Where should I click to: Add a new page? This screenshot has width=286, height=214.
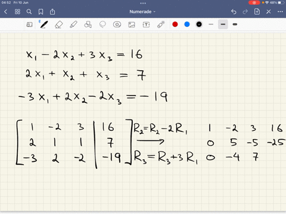point(257,11)
